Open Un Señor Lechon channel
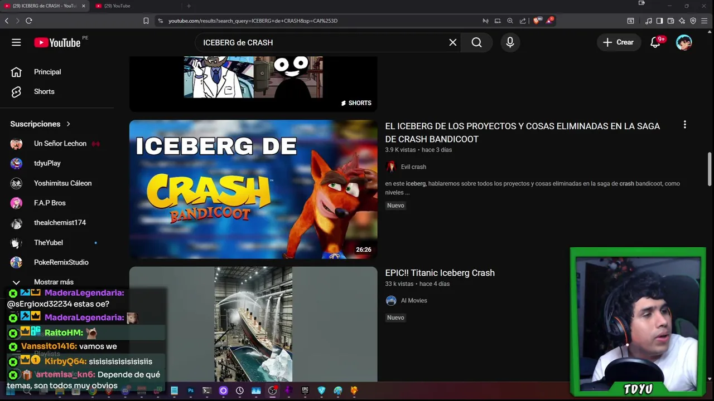This screenshot has width=714, height=401. [x=60, y=144]
